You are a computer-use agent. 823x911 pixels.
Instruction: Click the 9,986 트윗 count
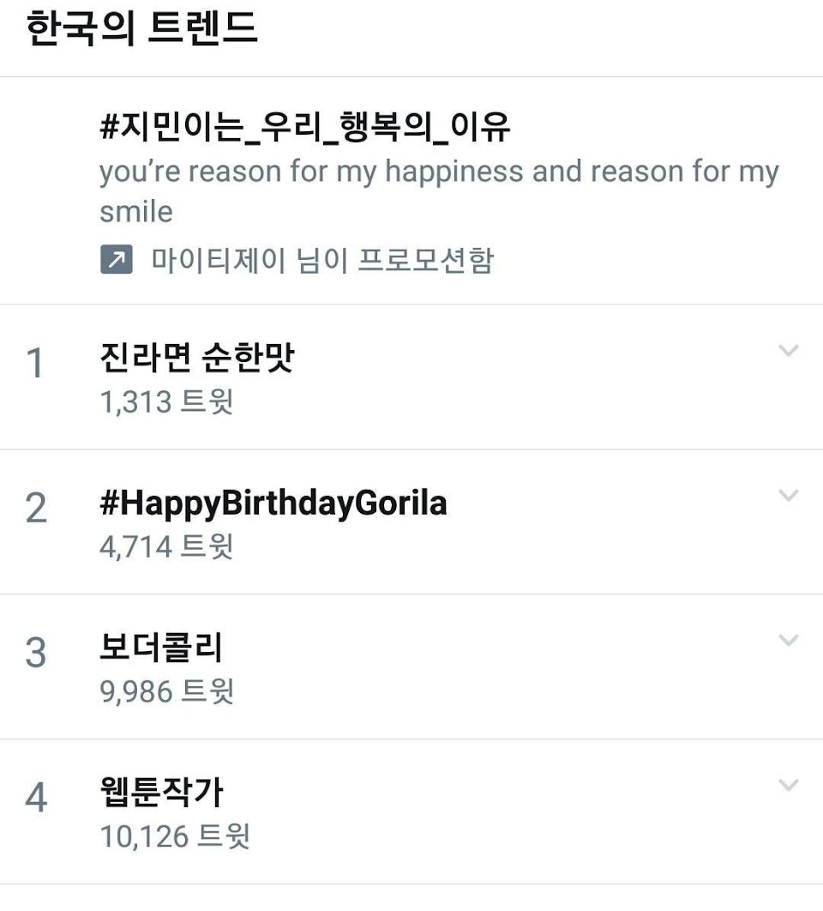pos(166,691)
